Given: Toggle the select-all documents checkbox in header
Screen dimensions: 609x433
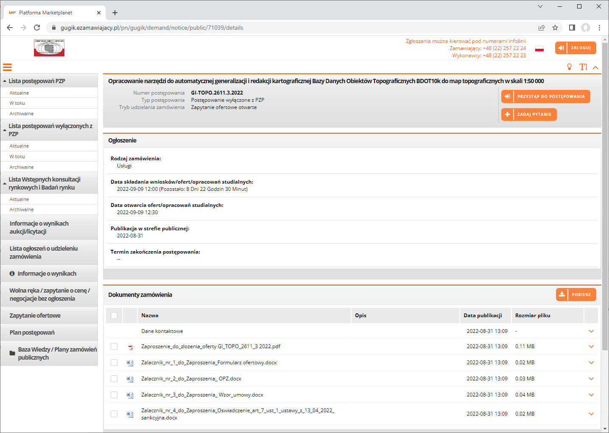Looking at the screenshot, I should coord(114,316).
